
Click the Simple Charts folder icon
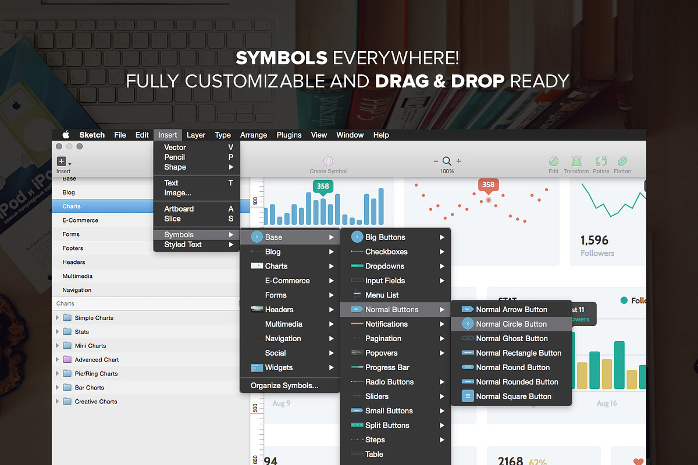67,318
